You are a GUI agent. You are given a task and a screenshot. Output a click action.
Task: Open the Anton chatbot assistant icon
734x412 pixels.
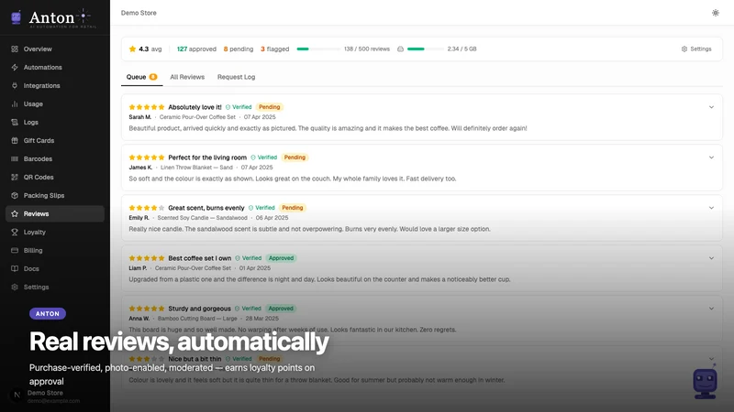tap(705, 383)
